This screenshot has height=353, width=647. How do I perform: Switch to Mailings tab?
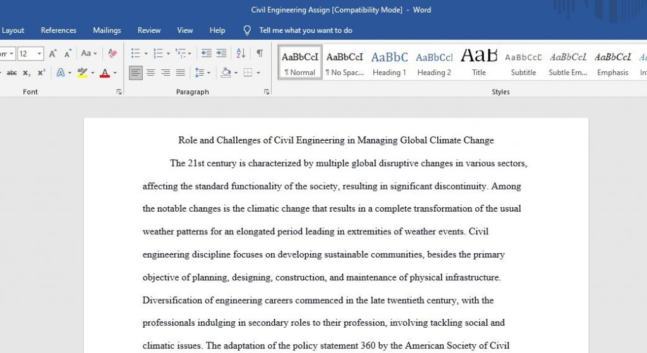tap(107, 30)
